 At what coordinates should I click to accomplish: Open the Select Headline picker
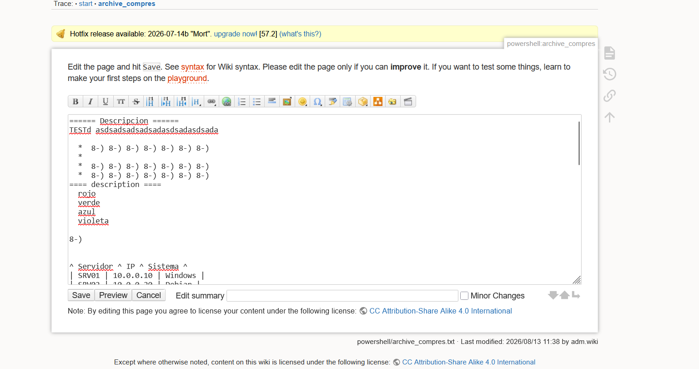click(196, 101)
